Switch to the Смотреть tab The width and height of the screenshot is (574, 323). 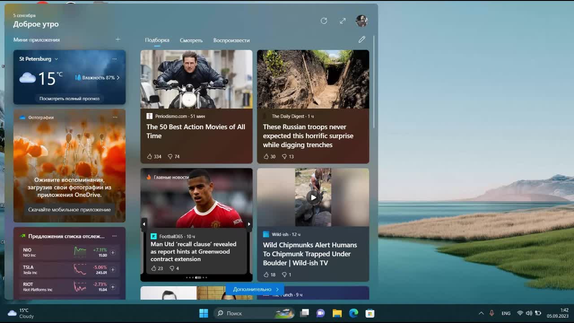(x=191, y=40)
